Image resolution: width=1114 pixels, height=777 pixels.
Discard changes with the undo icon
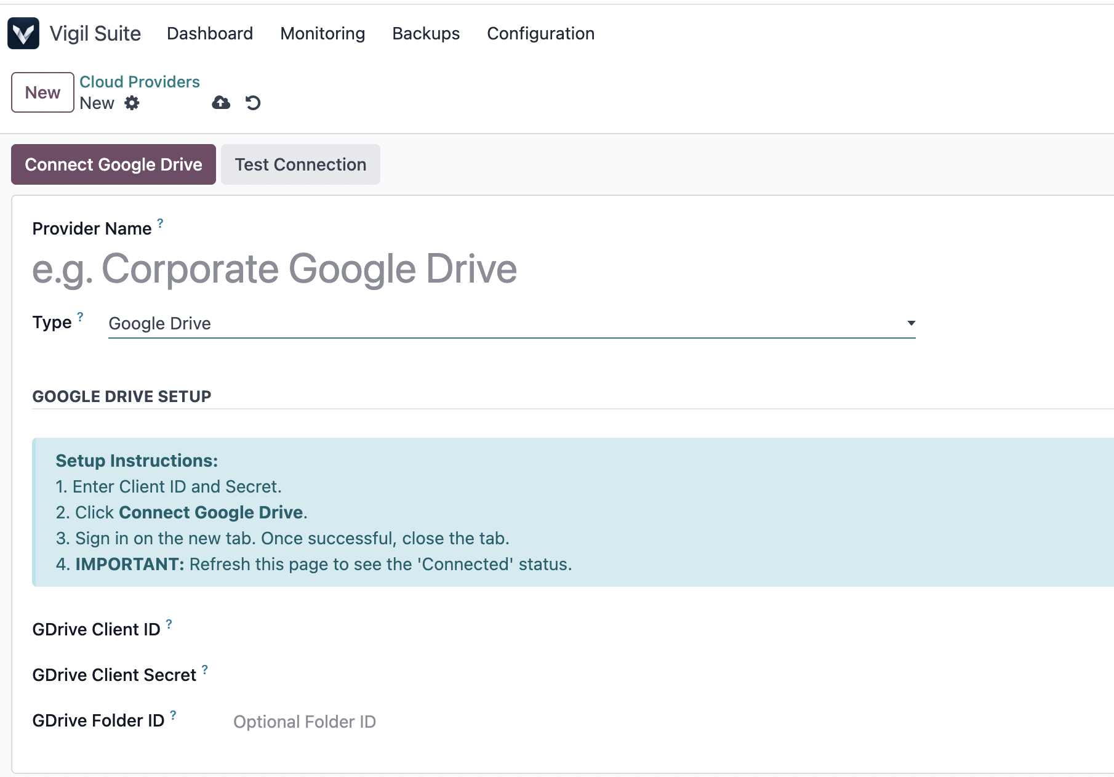point(253,103)
